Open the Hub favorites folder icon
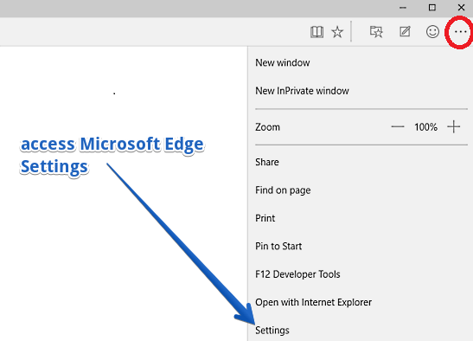 tap(376, 32)
